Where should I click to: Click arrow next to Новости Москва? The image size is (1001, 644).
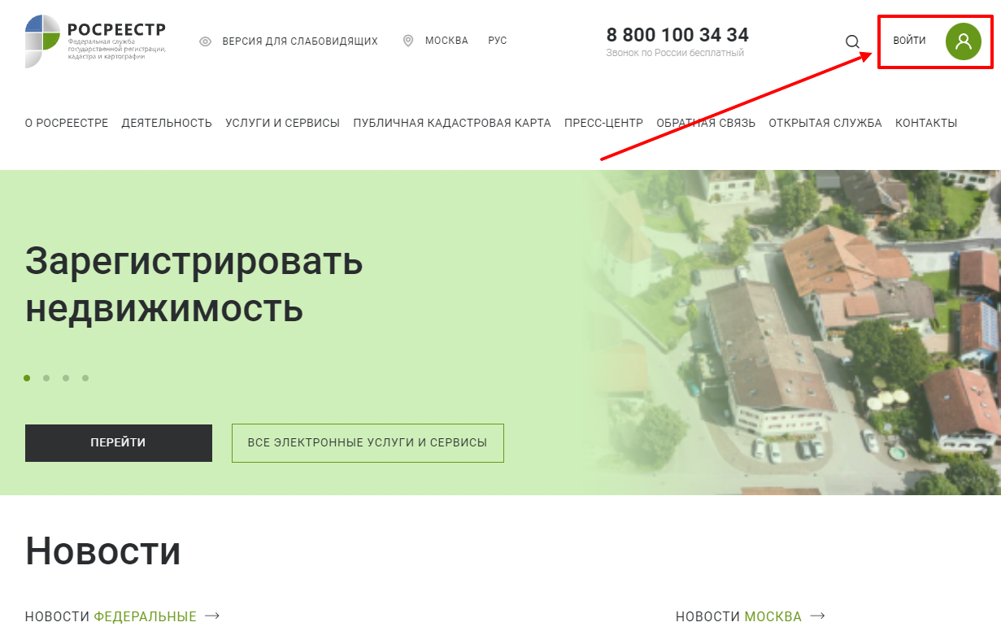click(x=817, y=616)
